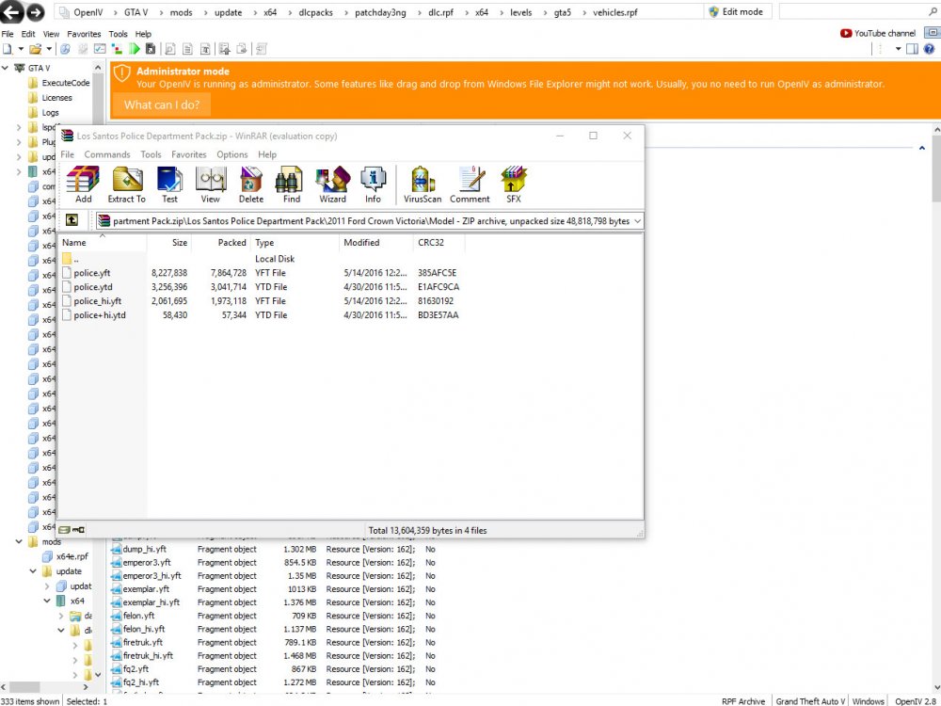Screen dimensions: 941x706
Task: Open the WinRAR Wizard
Action: (x=332, y=185)
